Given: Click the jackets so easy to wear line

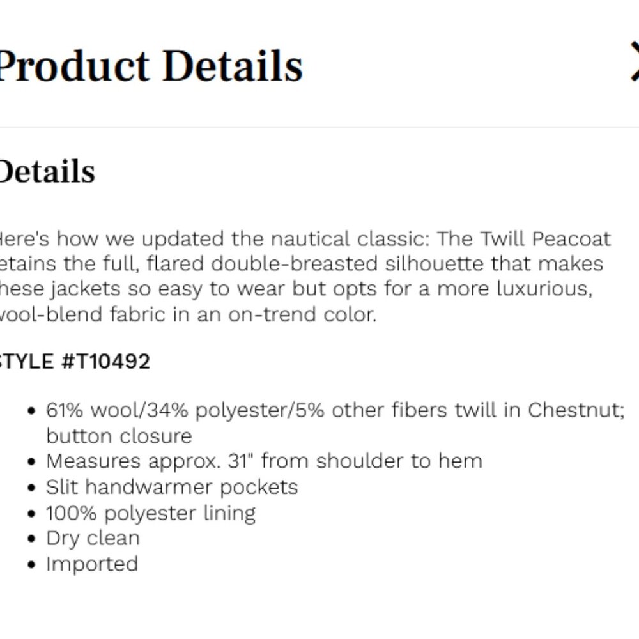Looking at the screenshot, I should click(296, 289).
